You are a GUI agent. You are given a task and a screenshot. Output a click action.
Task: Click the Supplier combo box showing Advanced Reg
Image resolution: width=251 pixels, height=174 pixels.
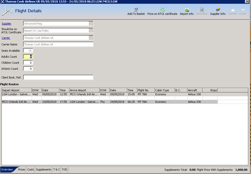click(x=58, y=24)
